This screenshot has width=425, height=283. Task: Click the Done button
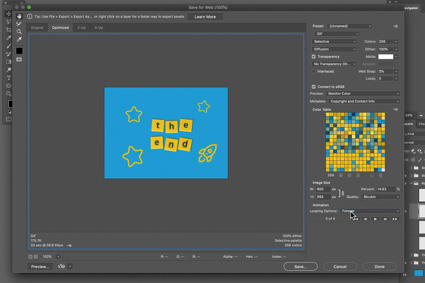pos(379,266)
